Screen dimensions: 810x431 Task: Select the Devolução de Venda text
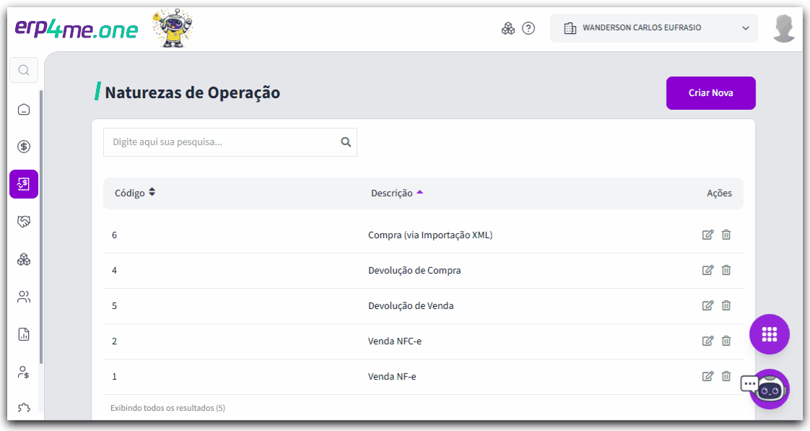pyautogui.click(x=411, y=306)
